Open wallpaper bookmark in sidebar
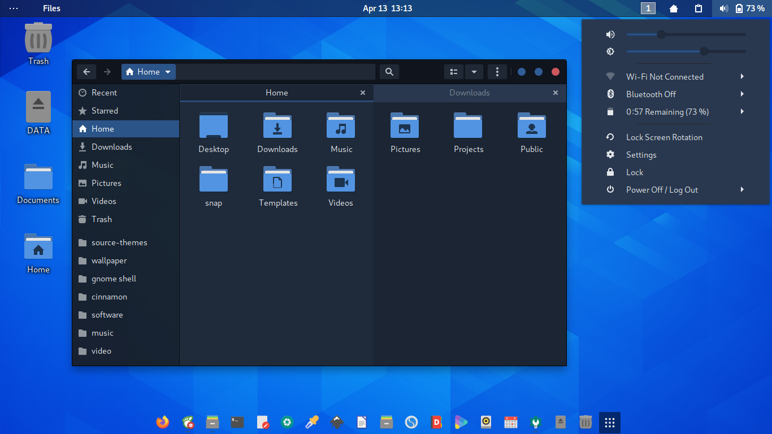772x434 pixels. pos(125,261)
